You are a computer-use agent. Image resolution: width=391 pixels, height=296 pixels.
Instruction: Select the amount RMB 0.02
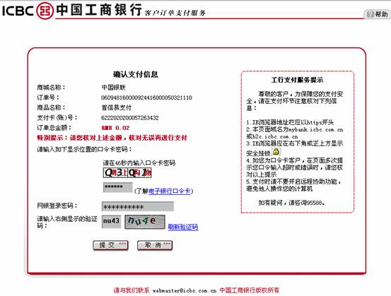115,128
